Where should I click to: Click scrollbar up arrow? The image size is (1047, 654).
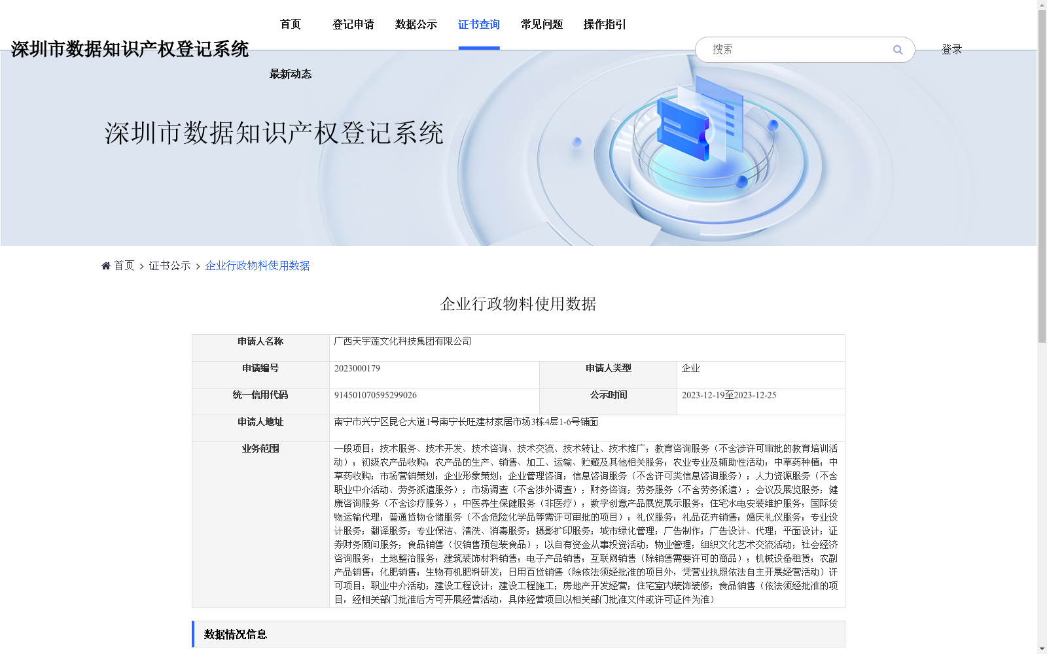(x=1042, y=5)
